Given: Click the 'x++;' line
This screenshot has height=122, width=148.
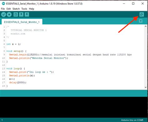Looking at the screenshot, I should click(12, 79).
